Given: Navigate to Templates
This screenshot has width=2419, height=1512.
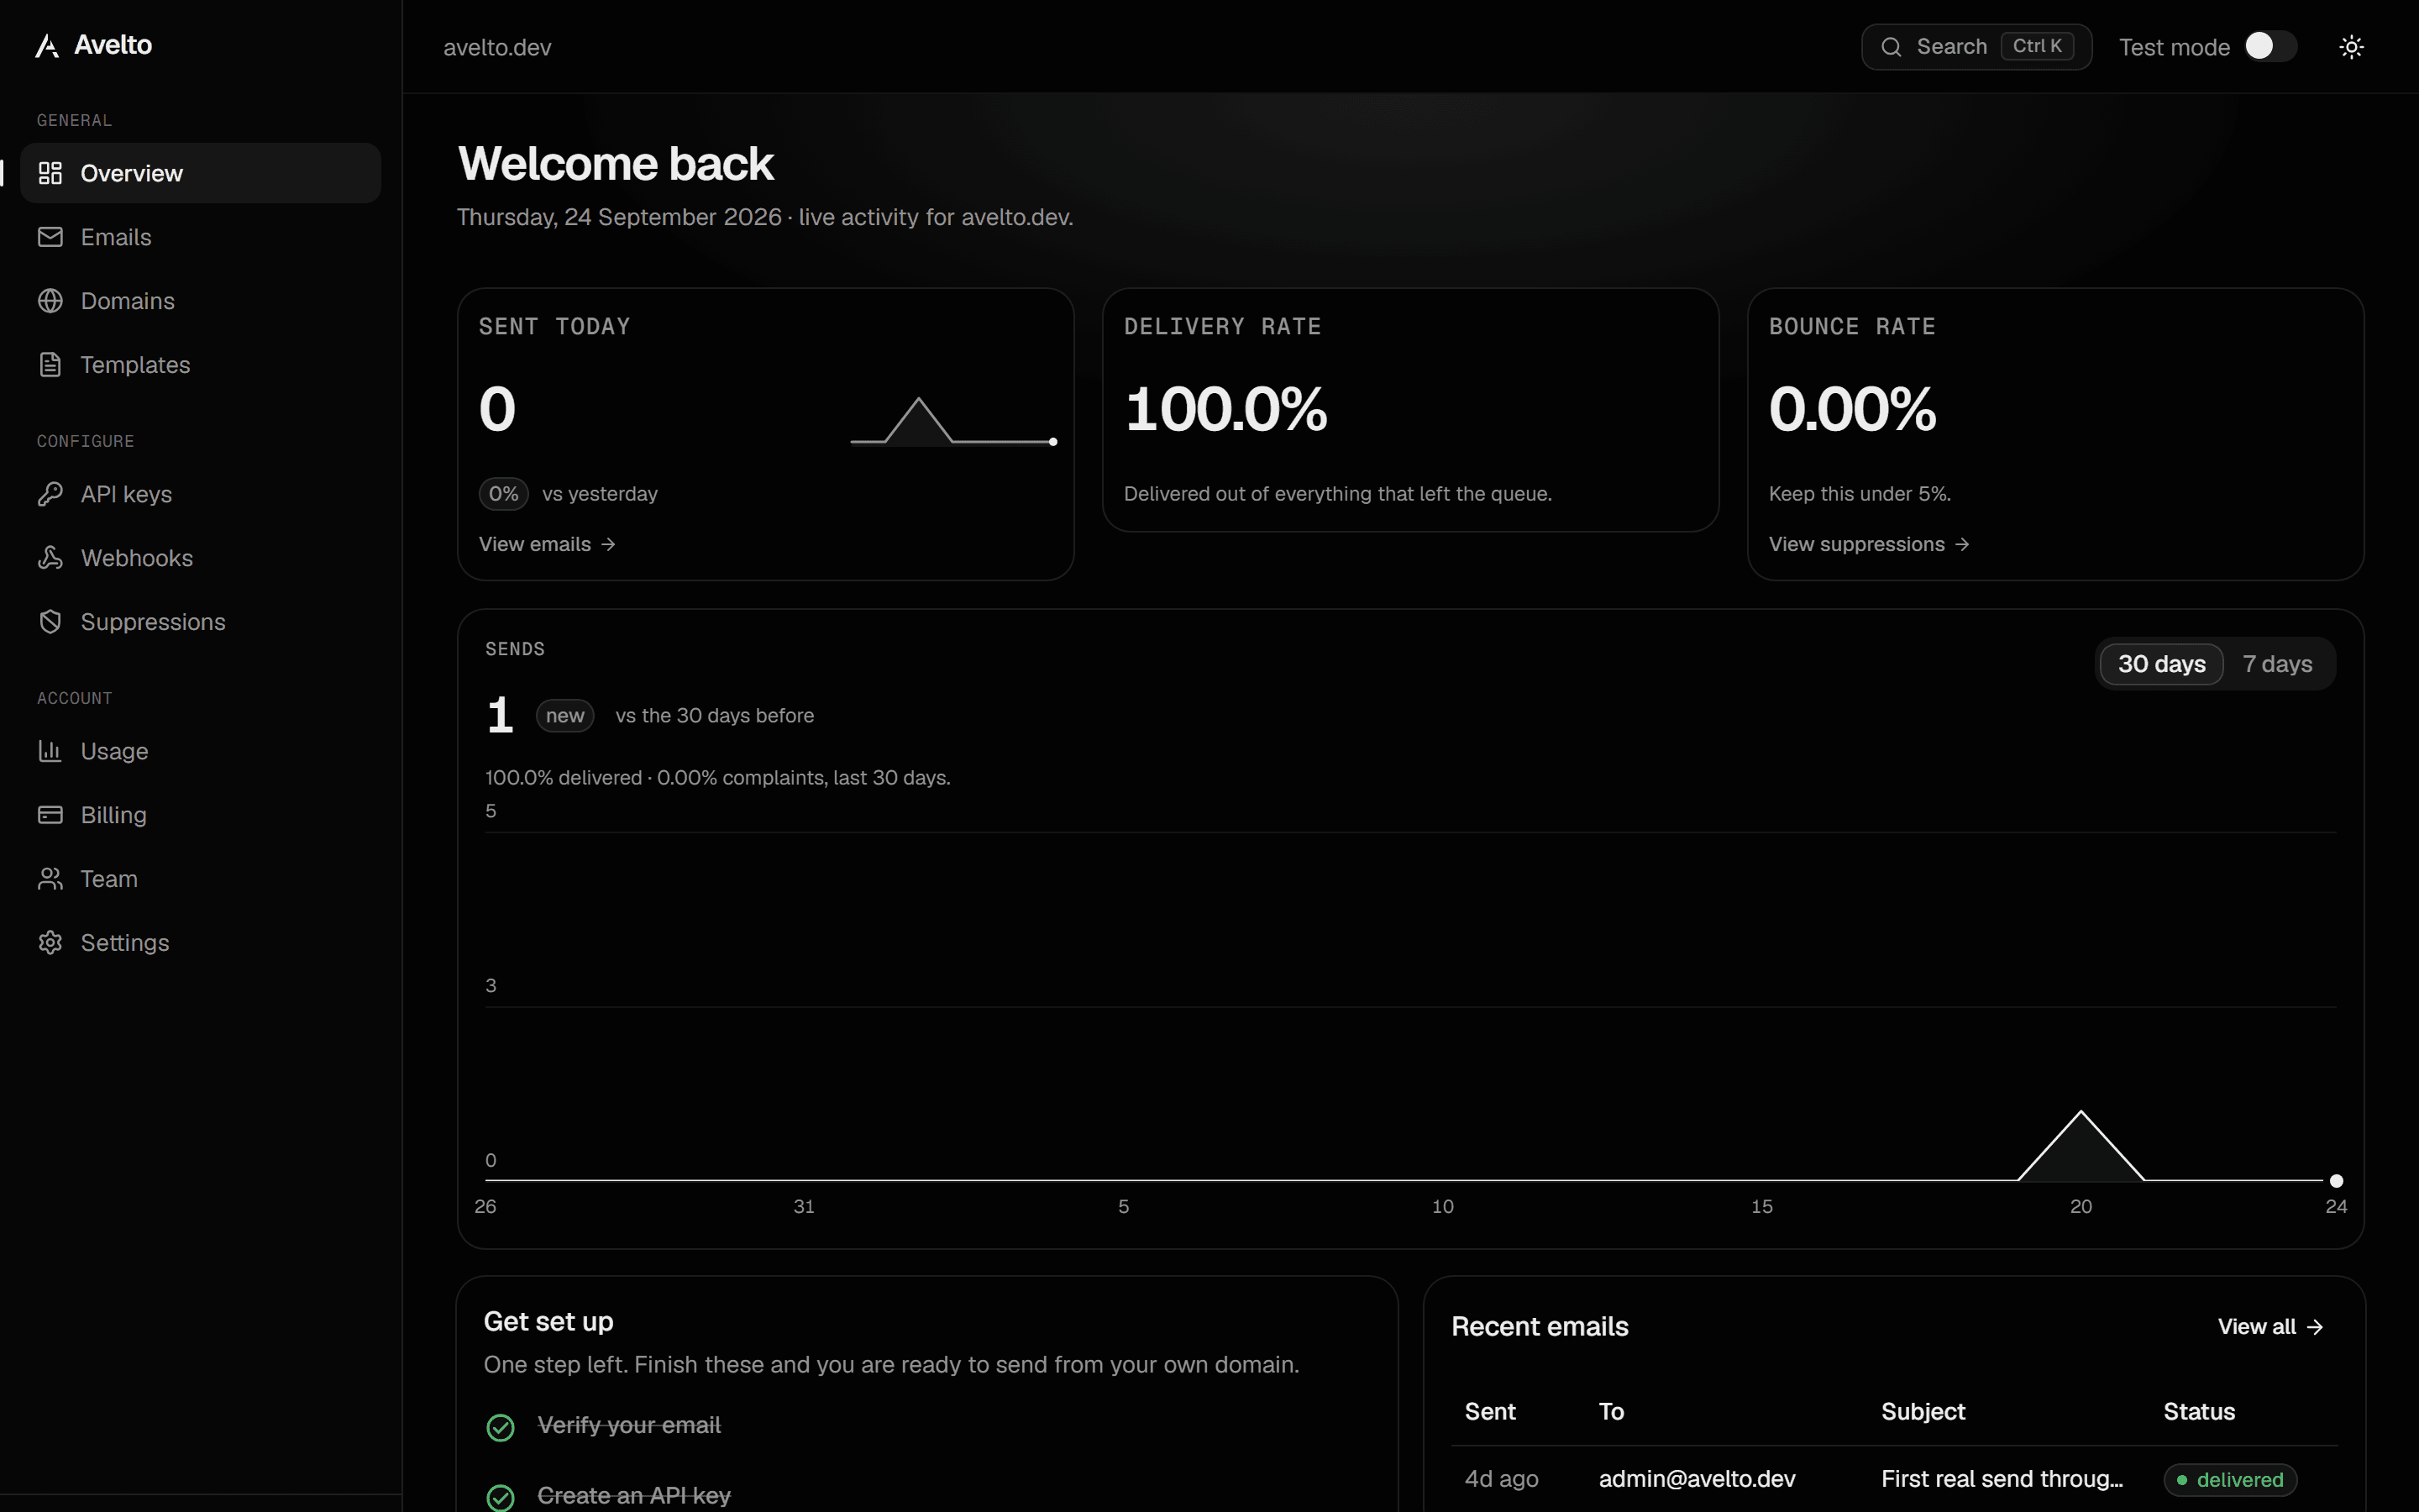Looking at the screenshot, I should pos(200,365).
